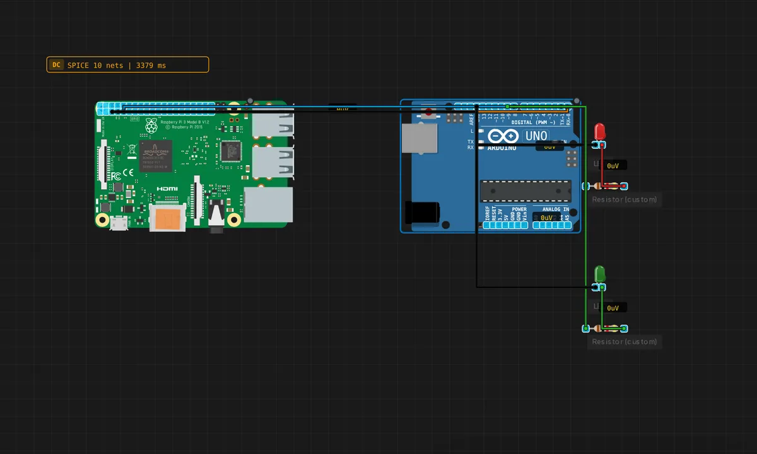Click the green vertical wire segment
The height and width of the screenshot is (454, 757).
(586, 218)
